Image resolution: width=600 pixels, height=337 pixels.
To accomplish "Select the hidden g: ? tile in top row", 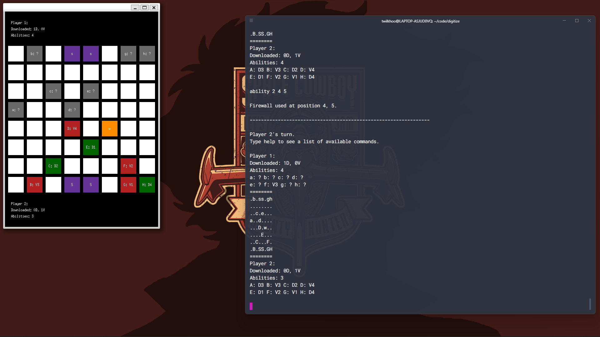I will coord(128,53).
